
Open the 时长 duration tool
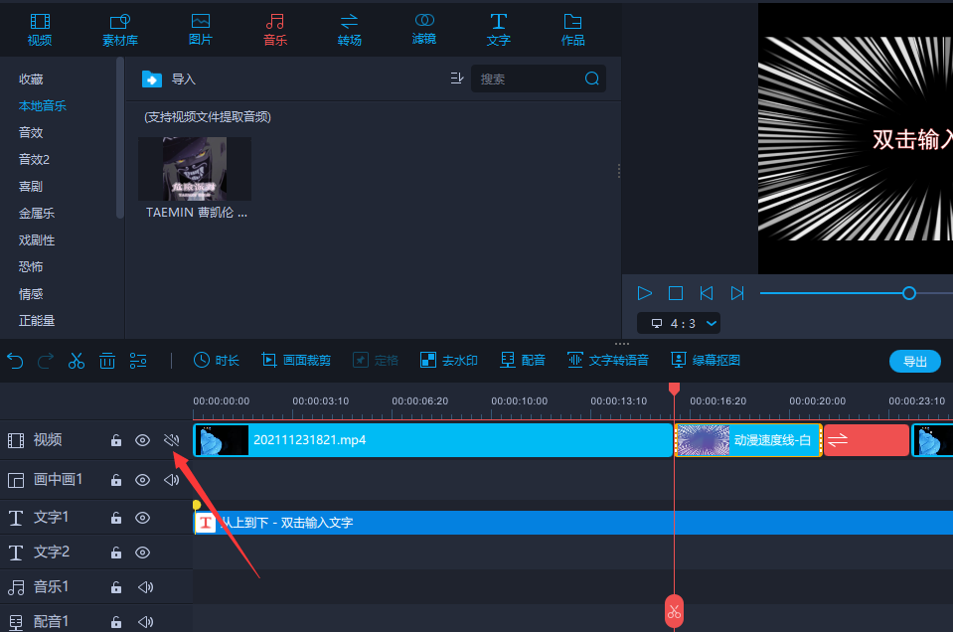[216, 361]
